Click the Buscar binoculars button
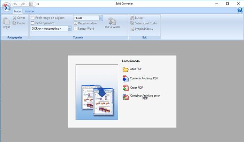The height and width of the screenshot is (142, 244). (137, 18)
